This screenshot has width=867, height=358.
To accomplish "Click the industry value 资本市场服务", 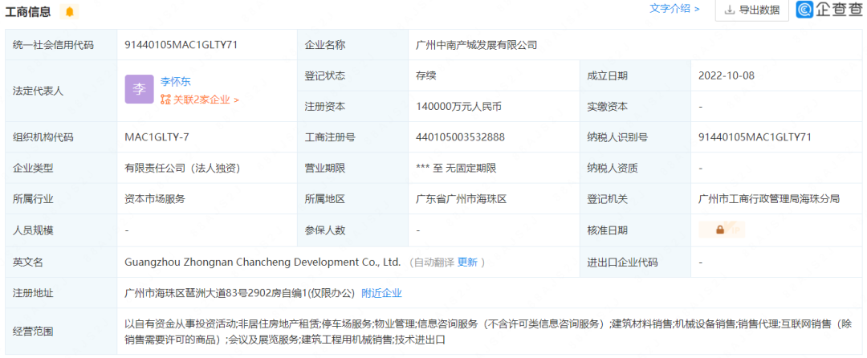I will [156, 199].
